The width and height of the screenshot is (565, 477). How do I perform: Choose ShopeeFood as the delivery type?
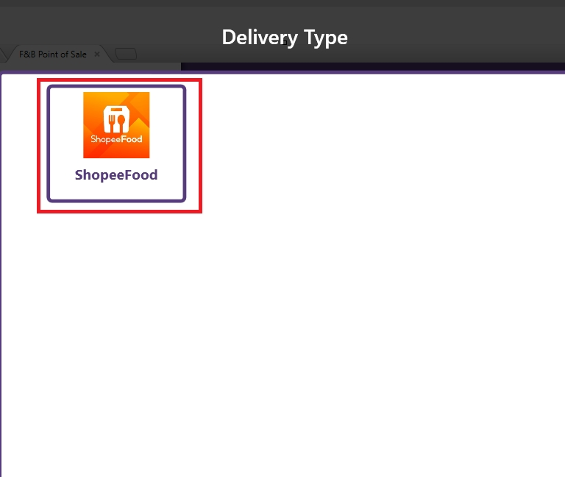pyautogui.click(x=116, y=144)
